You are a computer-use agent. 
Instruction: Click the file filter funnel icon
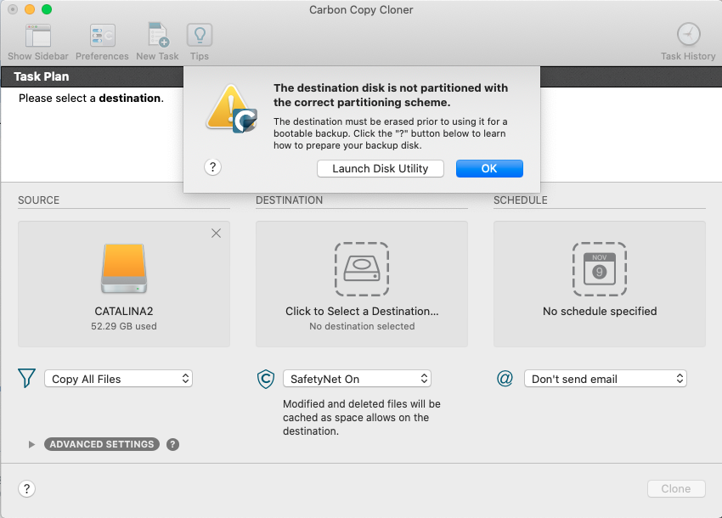pyautogui.click(x=26, y=378)
